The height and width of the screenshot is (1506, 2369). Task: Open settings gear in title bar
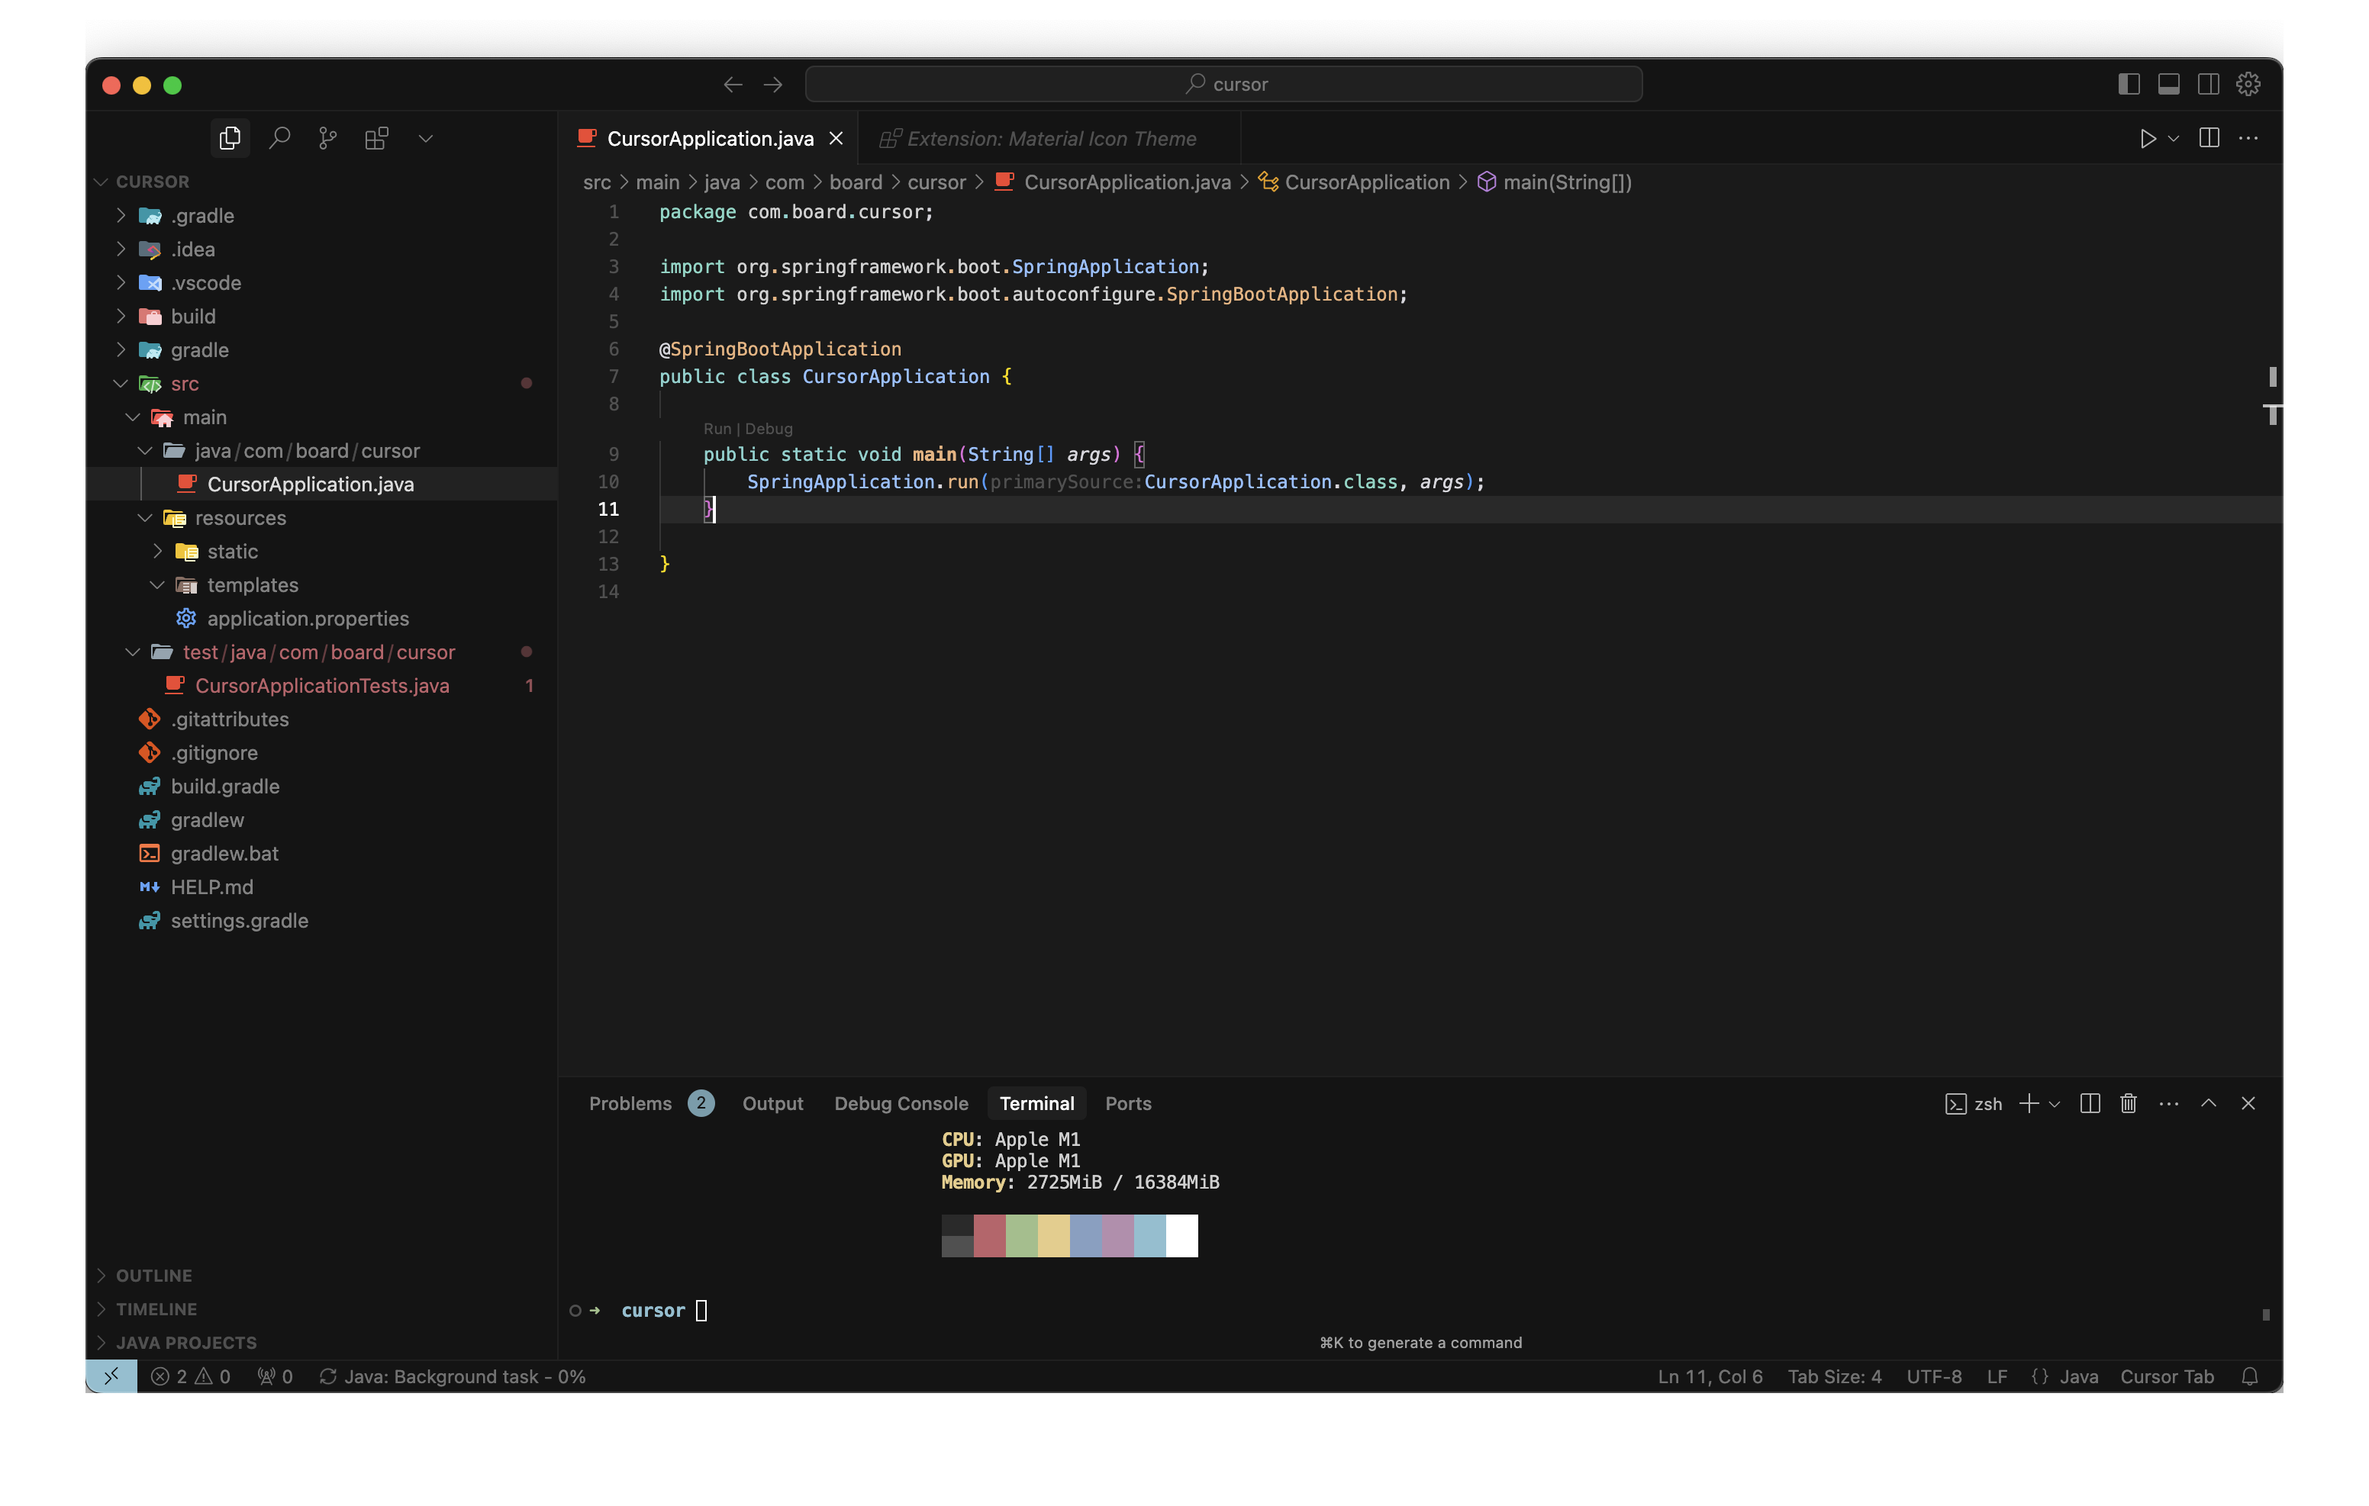pos(2248,84)
